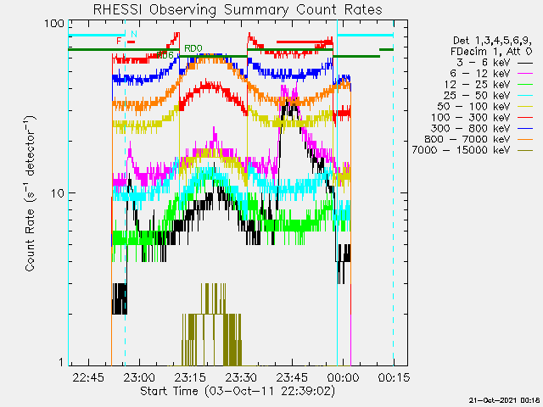Click the '100 - 300 keV' legend label
The width and height of the screenshot is (543, 407).
click(x=471, y=117)
